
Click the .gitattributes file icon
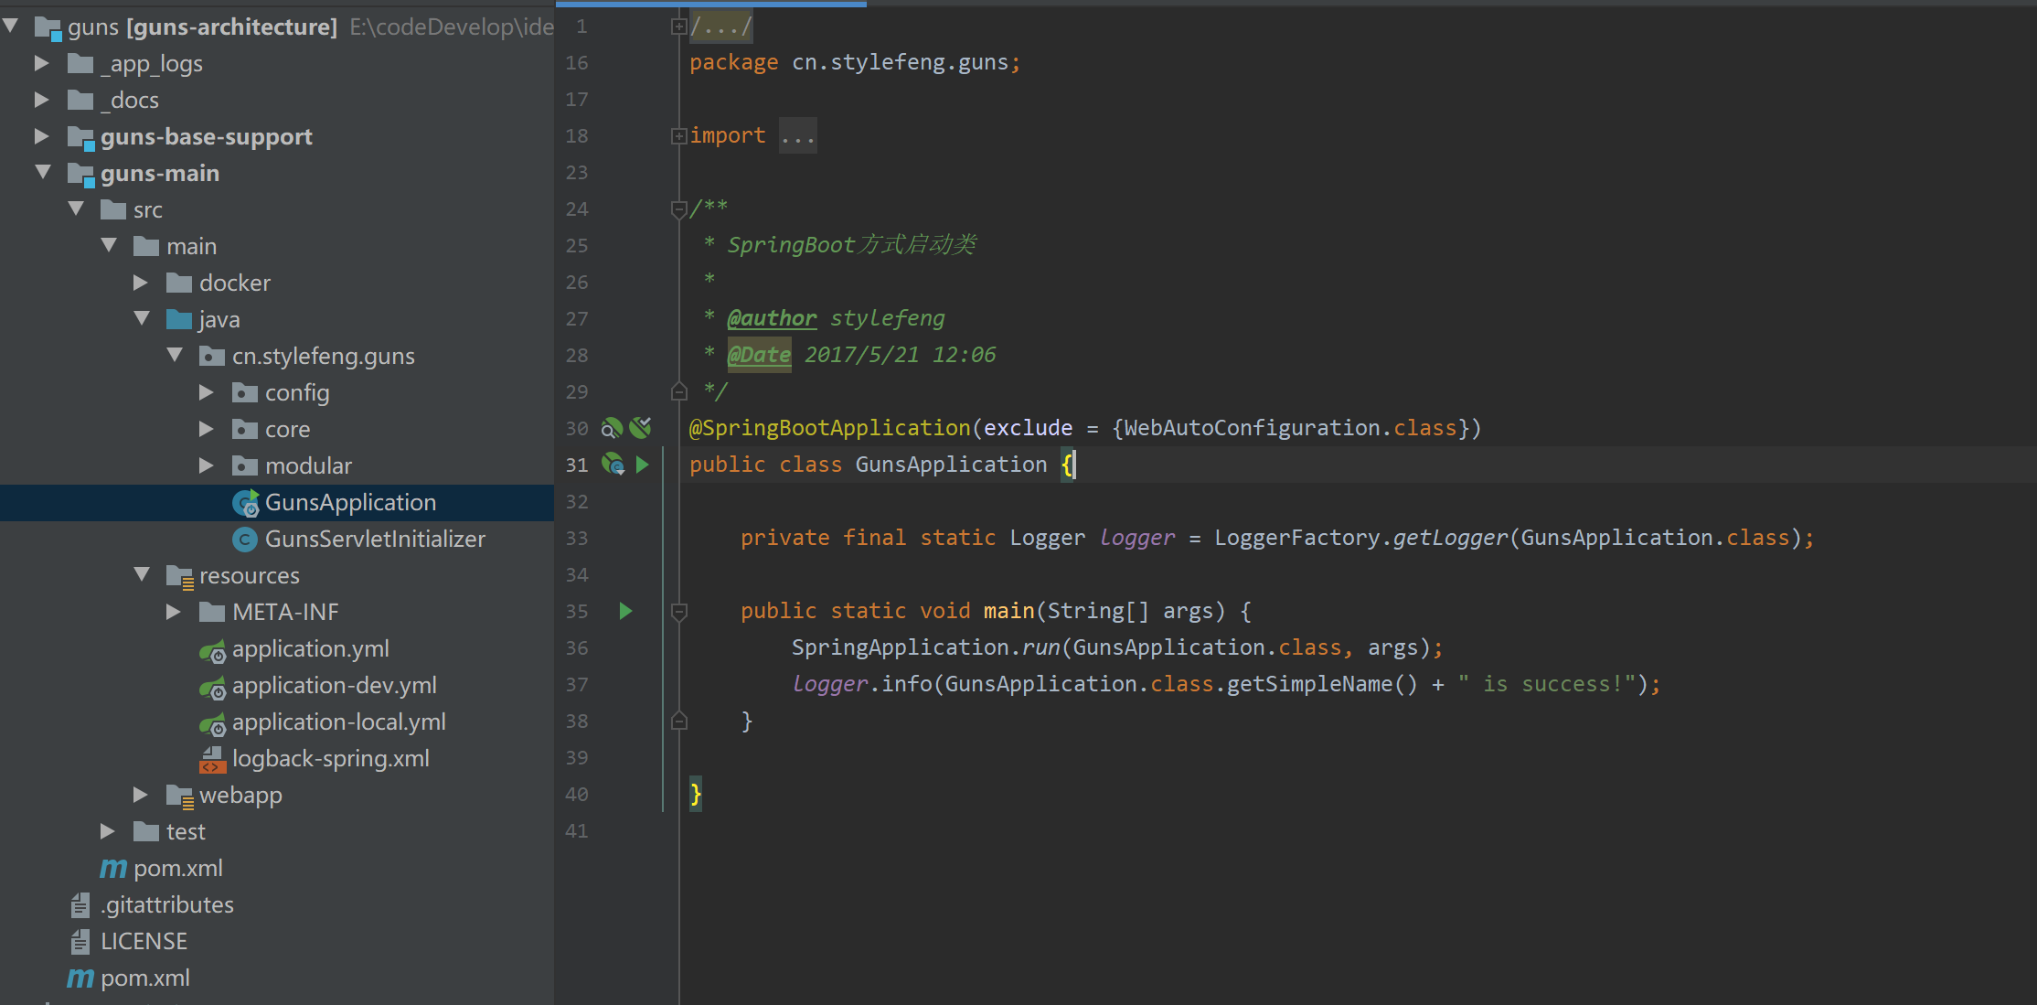pos(80,905)
